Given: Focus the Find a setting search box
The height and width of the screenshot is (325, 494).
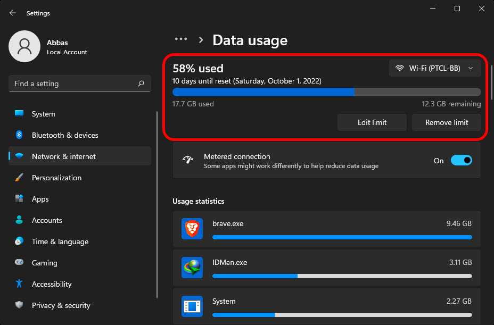Looking at the screenshot, I should coord(80,84).
